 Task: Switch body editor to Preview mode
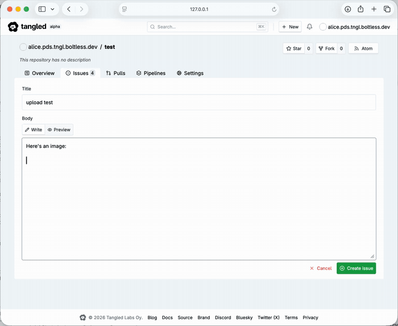click(59, 130)
